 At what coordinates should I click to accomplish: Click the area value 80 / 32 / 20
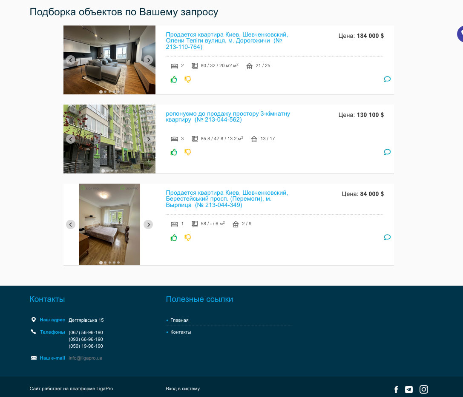pyautogui.click(x=219, y=65)
